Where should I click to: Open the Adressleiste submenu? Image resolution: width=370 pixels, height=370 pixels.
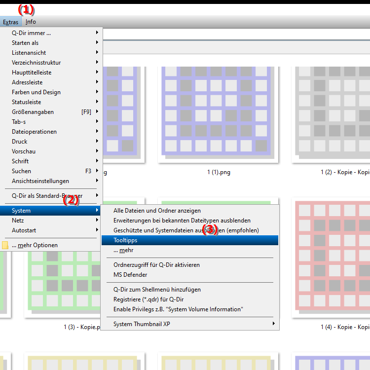51,82
